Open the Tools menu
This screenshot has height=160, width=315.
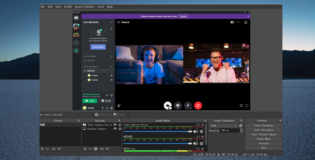click(101, 7)
